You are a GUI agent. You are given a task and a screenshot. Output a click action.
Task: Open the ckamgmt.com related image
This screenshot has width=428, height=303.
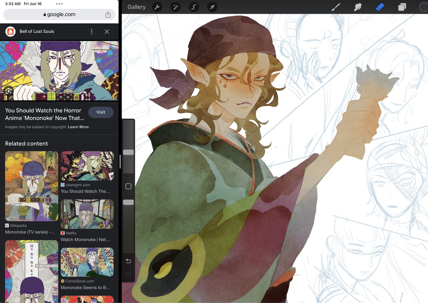[x=87, y=166]
